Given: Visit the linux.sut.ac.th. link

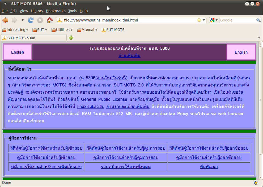Looking at the screenshot, I should click(91, 106).
